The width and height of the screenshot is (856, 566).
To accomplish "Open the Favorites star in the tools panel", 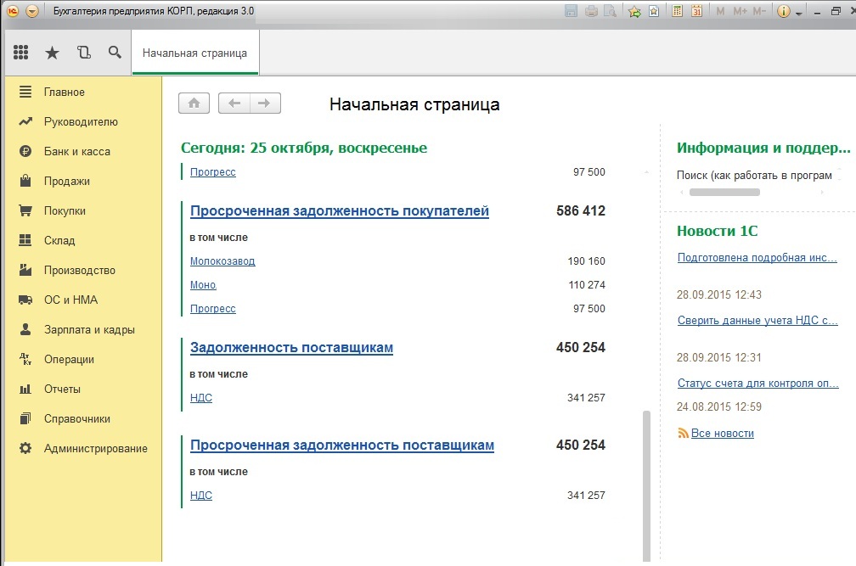I will click(x=52, y=53).
